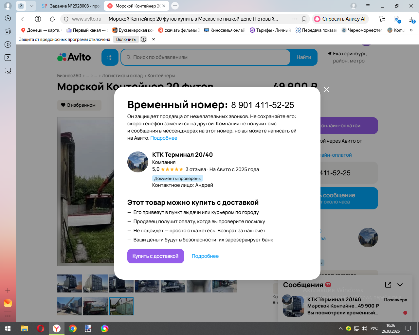The height and width of the screenshot is (335, 419).
Task: Click the KTK Терминал company avatar in popup
Action: point(138,162)
